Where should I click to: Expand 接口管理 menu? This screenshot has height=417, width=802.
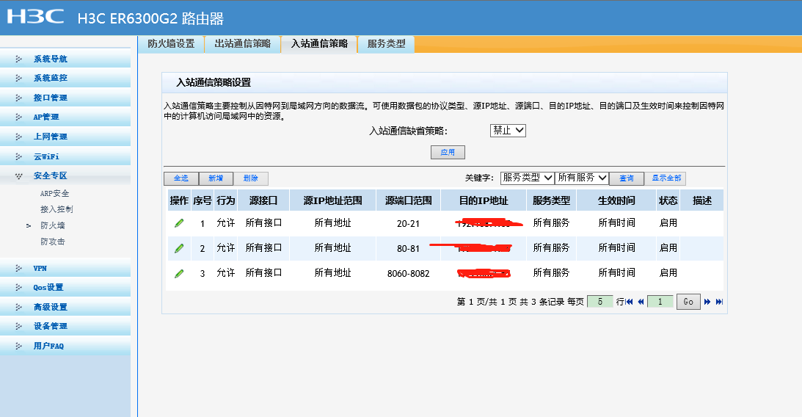point(65,98)
